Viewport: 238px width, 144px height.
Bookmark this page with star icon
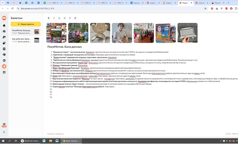pyautogui.click(x=205, y=8)
